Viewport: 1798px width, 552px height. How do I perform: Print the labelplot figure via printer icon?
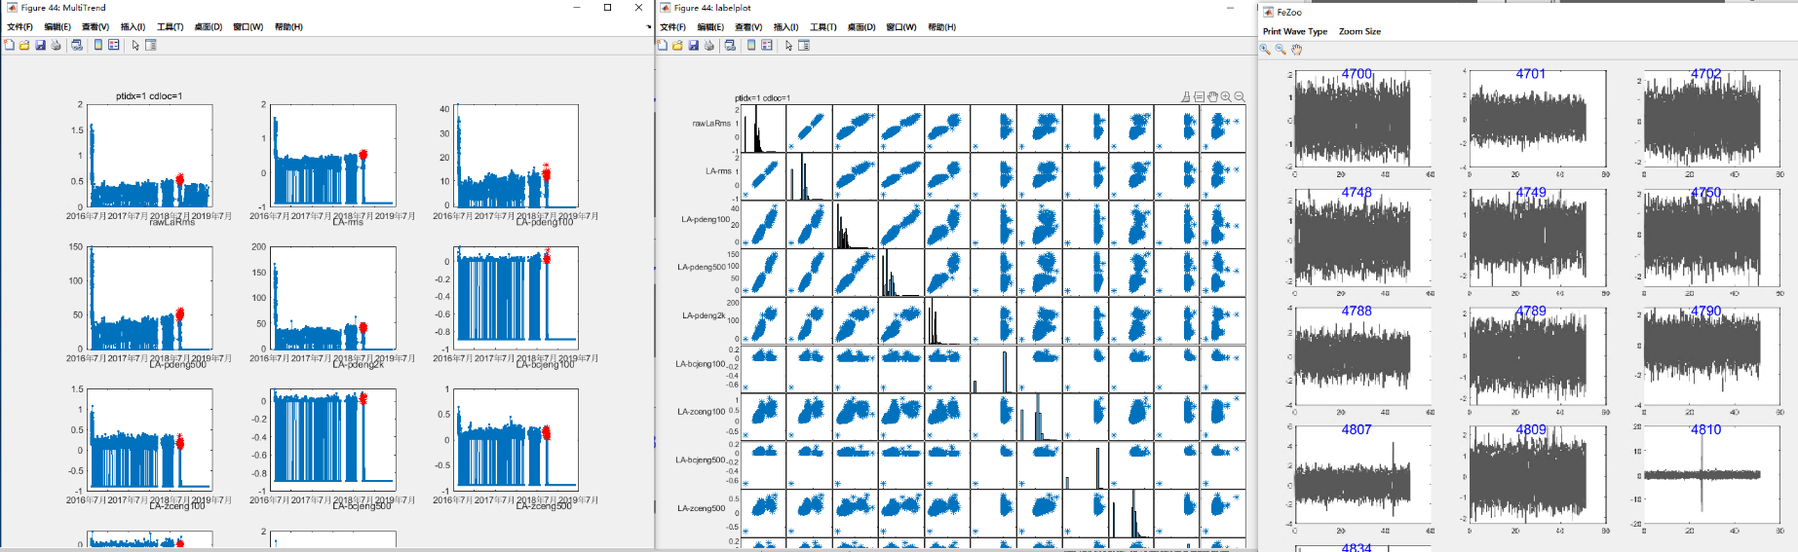pos(708,45)
